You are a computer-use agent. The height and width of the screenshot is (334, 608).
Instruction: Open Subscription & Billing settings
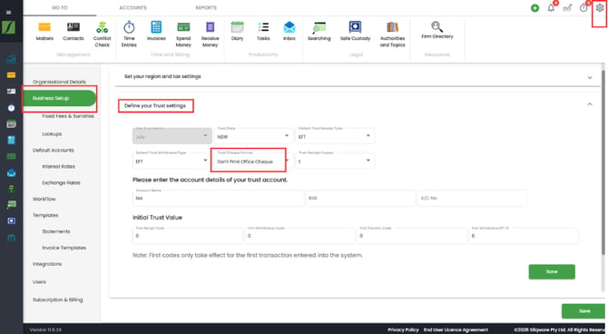click(58, 300)
